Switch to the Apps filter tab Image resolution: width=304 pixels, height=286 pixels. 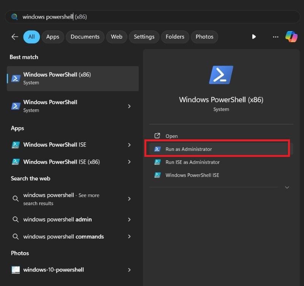(x=53, y=37)
